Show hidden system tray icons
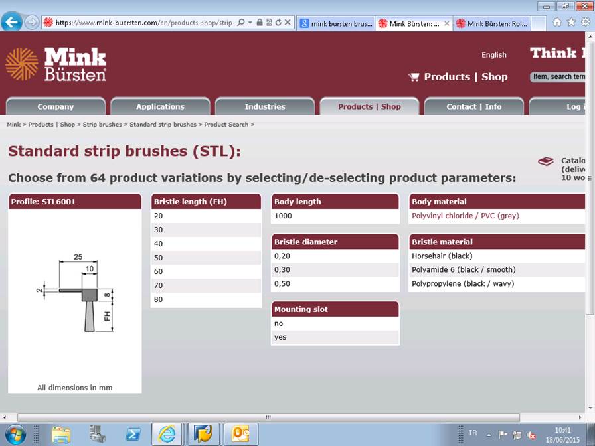 [489, 435]
